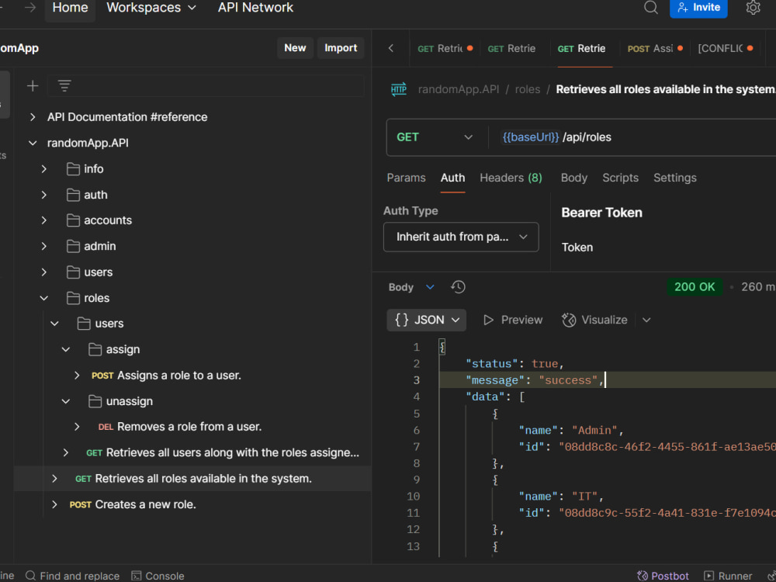Select Retrieves all roles available in the system
Image resolution: width=776 pixels, height=582 pixels.
193,479
